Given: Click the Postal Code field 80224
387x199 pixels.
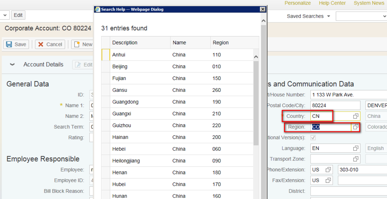Looking at the screenshot, I should point(335,105).
